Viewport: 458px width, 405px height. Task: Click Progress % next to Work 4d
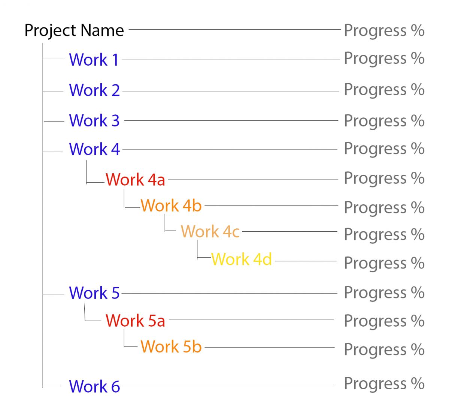click(384, 263)
